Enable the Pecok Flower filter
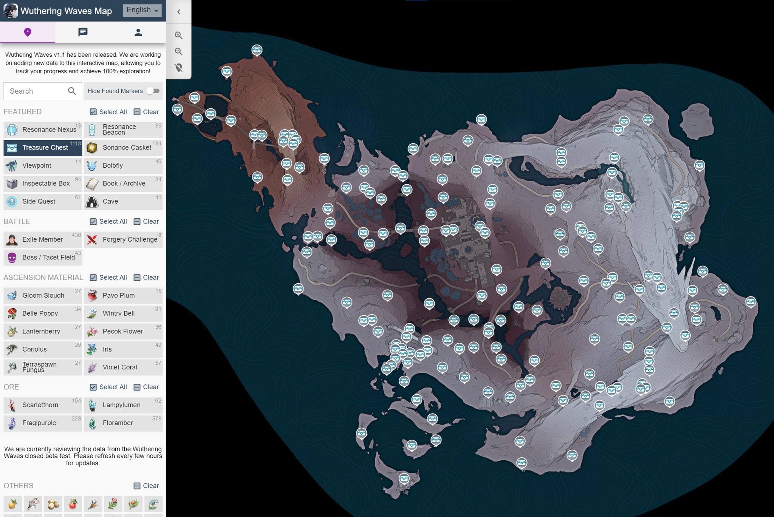774x517 pixels. coord(123,331)
